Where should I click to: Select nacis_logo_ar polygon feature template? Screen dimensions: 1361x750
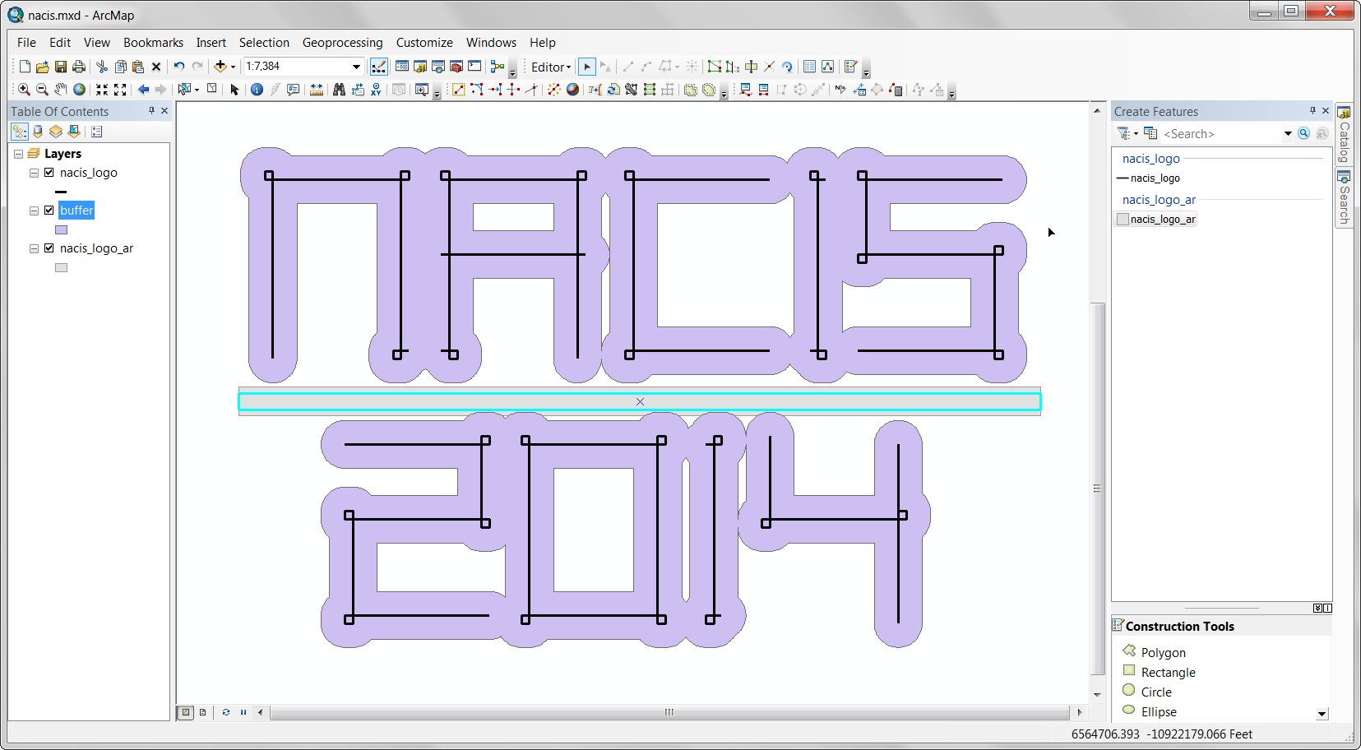coord(1156,220)
